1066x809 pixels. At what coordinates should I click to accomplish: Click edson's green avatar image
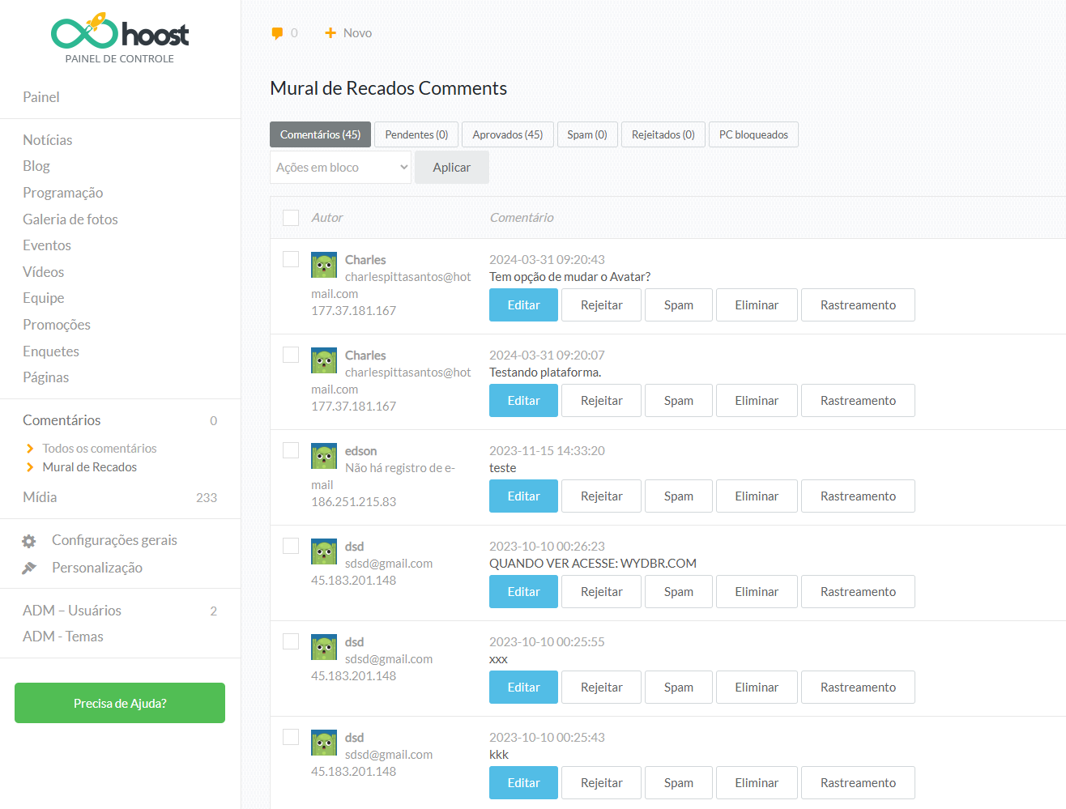(324, 457)
